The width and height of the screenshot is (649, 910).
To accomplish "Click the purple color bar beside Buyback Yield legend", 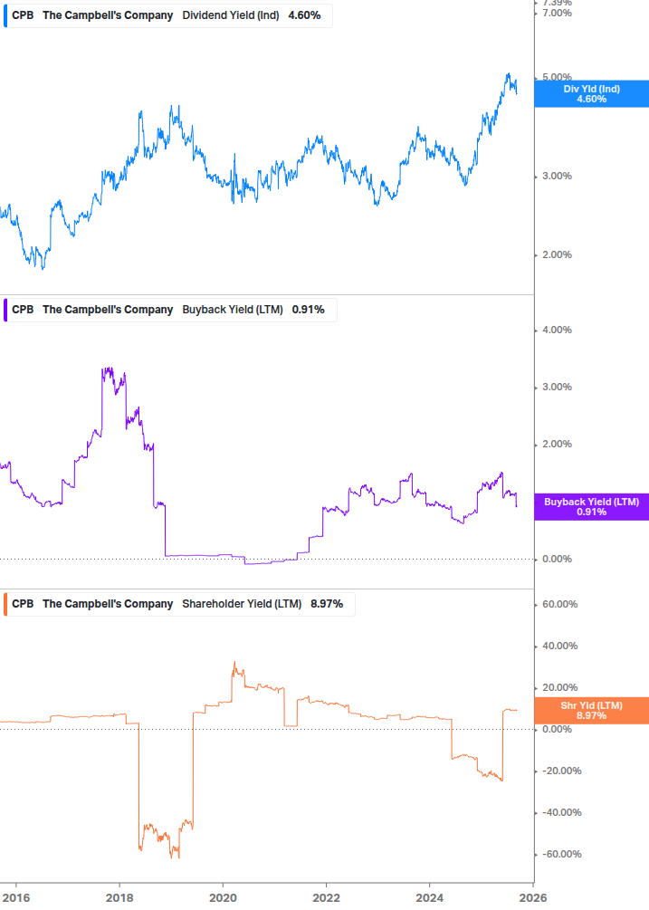I will (x=5, y=310).
